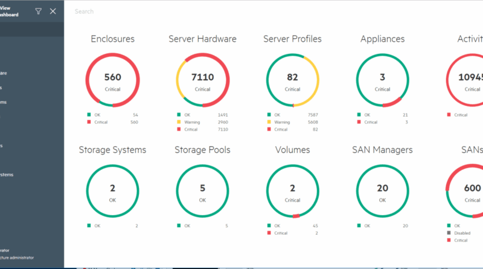Select OK 20 legend row under SAN Managers
483x269 pixels.
click(382, 226)
